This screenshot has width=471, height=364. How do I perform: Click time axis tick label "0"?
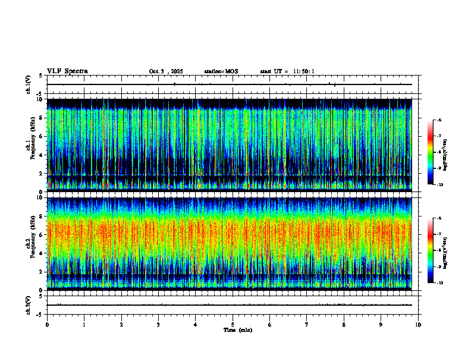coord(47,325)
